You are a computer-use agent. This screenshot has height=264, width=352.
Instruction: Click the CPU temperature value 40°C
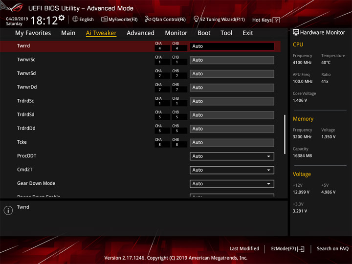click(x=326, y=63)
